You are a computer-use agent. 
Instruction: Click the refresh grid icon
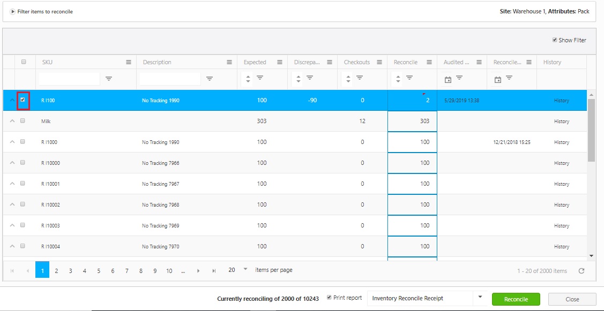pos(581,271)
